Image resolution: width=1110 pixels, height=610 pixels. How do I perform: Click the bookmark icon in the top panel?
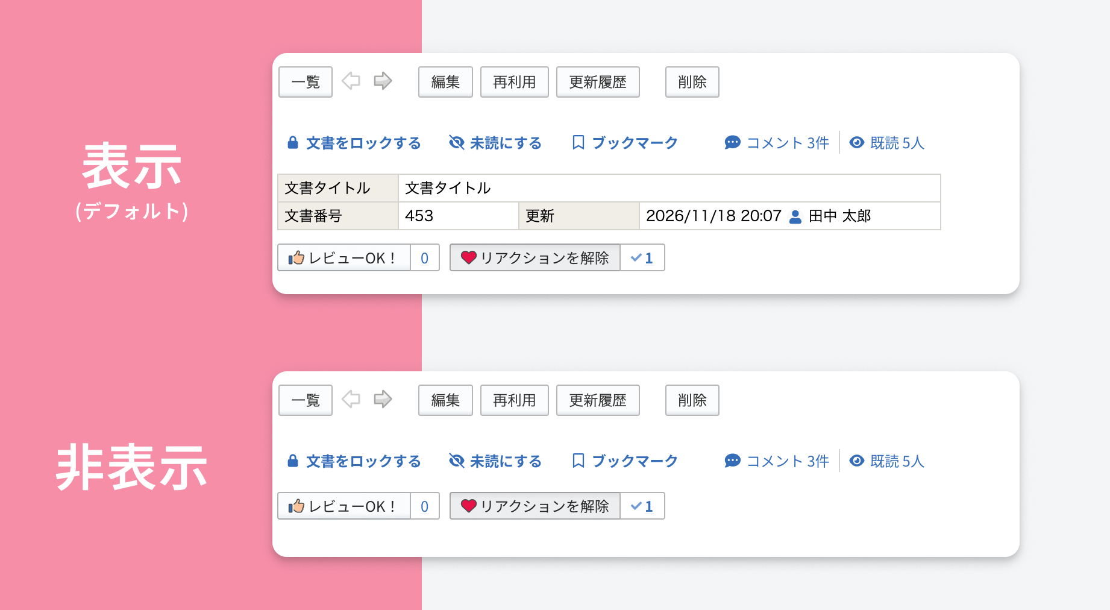click(579, 143)
